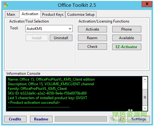Click the Office Toolkit title bar logo
The width and height of the screenshot is (154, 126).
click(6, 5)
